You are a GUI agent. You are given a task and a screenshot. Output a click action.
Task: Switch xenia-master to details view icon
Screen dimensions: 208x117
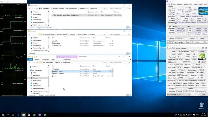pyautogui.click(x=128, y=95)
